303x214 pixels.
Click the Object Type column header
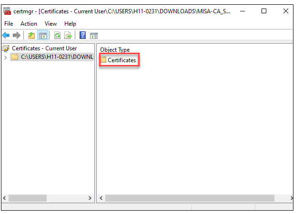click(x=115, y=50)
